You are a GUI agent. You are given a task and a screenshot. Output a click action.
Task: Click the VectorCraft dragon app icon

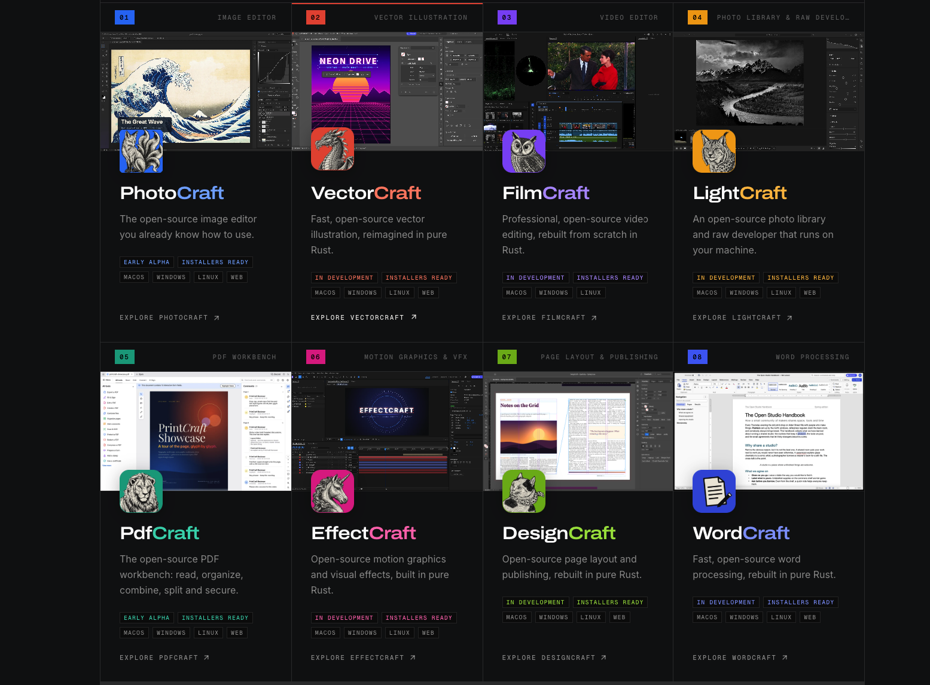(333, 149)
